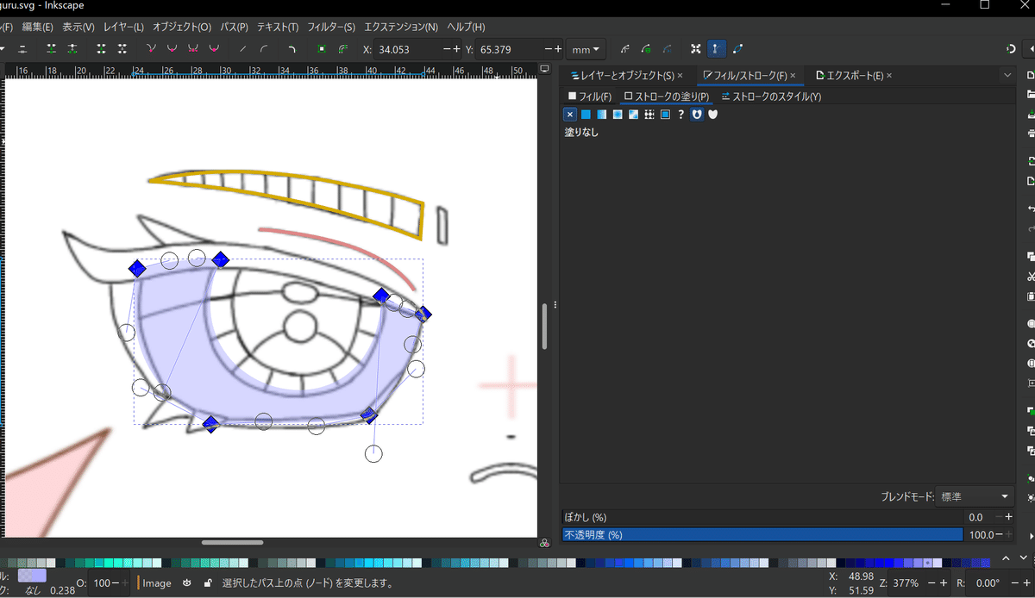Toggle show transformation handles for nodes
This screenshot has height=598, width=1035.
coord(696,49)
